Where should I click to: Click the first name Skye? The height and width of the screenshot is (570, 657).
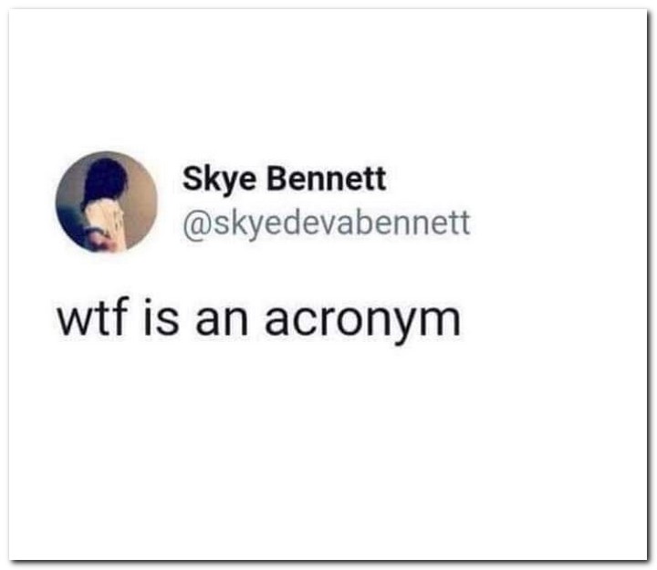[x=219, y=180]
